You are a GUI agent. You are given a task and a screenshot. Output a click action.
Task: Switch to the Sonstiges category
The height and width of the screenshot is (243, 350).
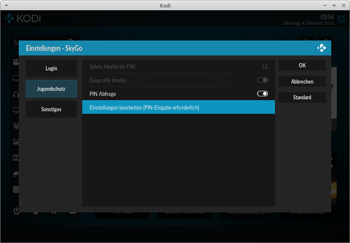(x=51, y=109)
